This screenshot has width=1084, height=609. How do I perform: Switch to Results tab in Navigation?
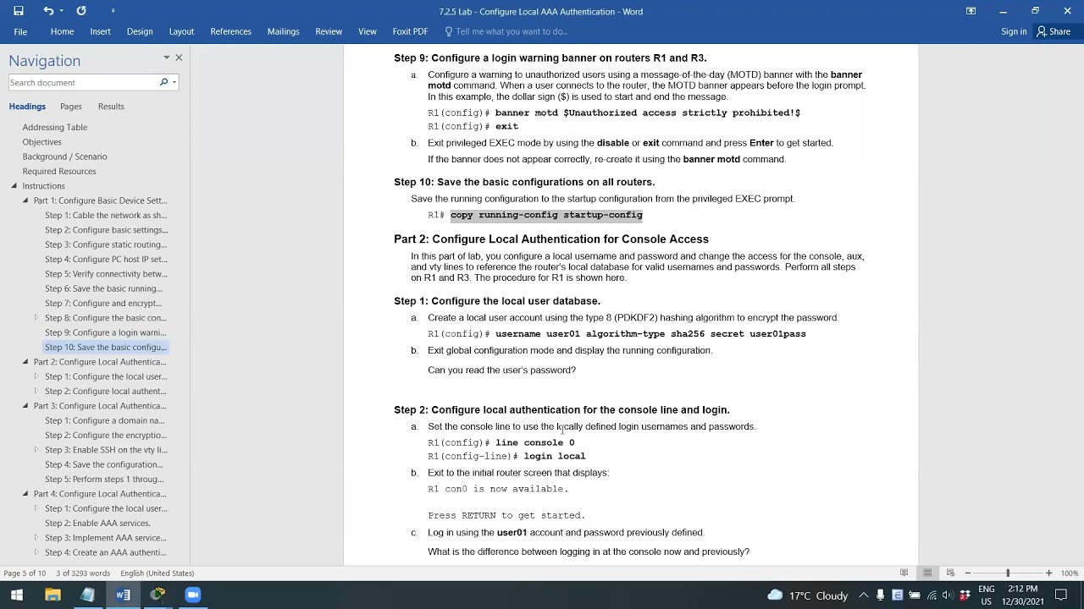click(111, 107)
